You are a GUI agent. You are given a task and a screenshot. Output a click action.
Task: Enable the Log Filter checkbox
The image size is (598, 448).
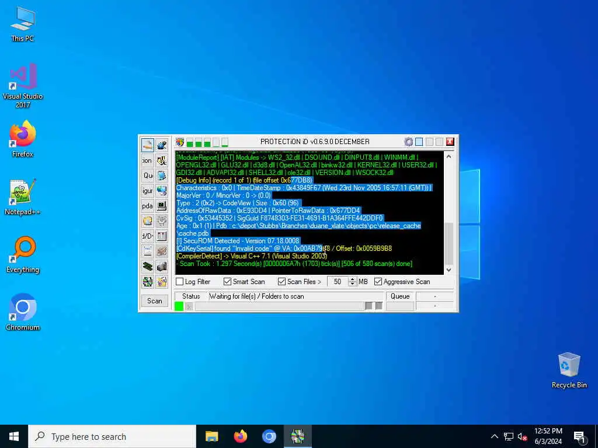[180, 282]
